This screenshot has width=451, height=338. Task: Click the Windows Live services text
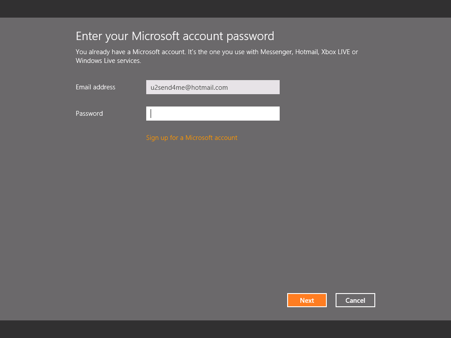108,61
